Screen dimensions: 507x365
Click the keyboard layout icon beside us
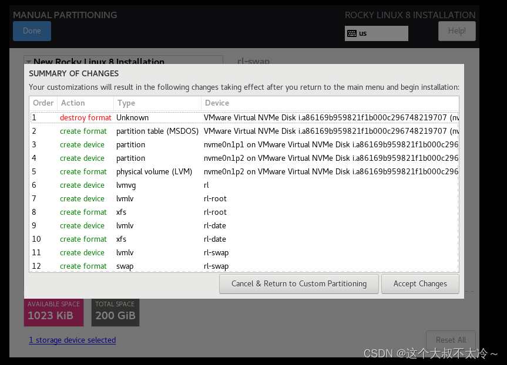352,33
